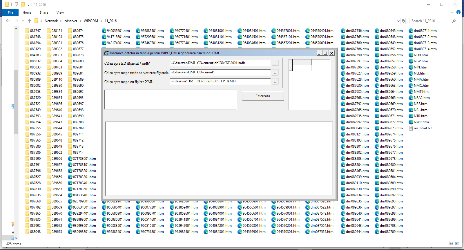Open the Recent locations dropdown arrow

23,21
